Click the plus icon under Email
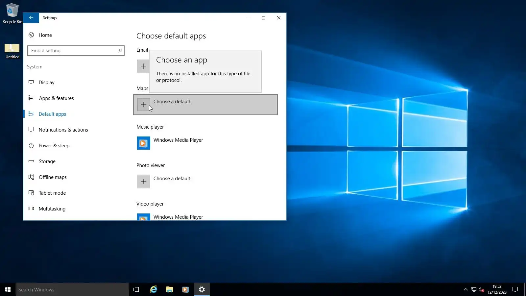 (143, 66)
